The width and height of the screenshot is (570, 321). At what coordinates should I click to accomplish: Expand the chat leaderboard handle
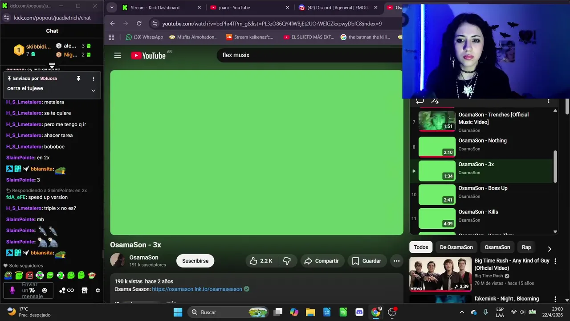click(x=52, y=65)
